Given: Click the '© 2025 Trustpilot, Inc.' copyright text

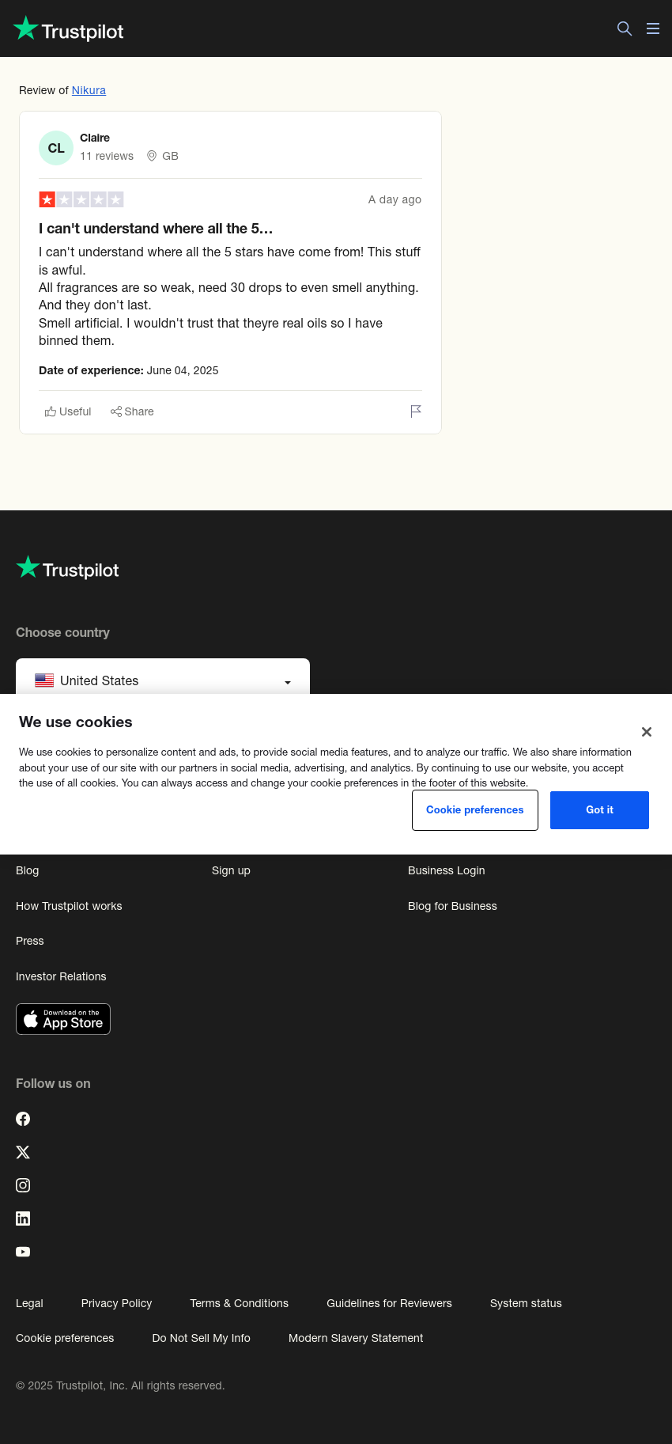Looking at the screenshot, I should pyautogui.click(x=120, y=1385).
